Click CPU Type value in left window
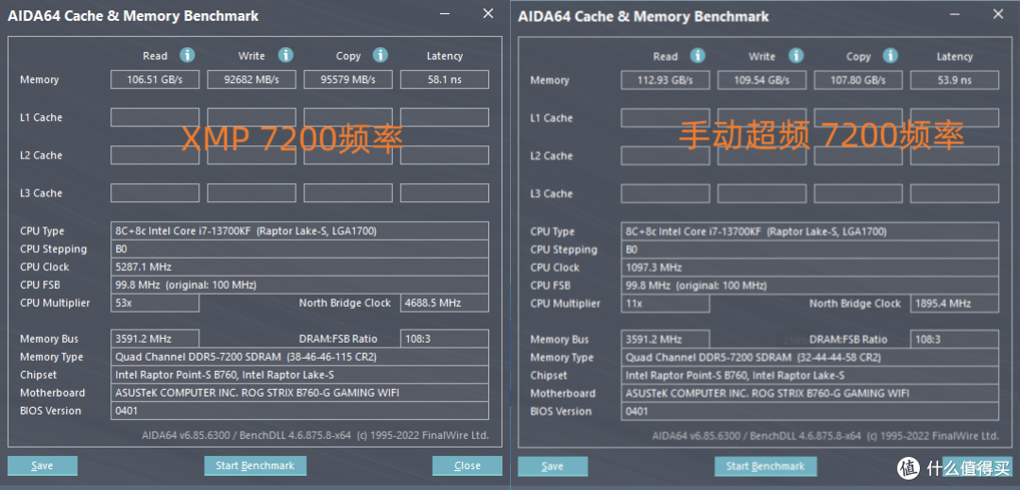The image size is (1020, 490). click(300, 230)
